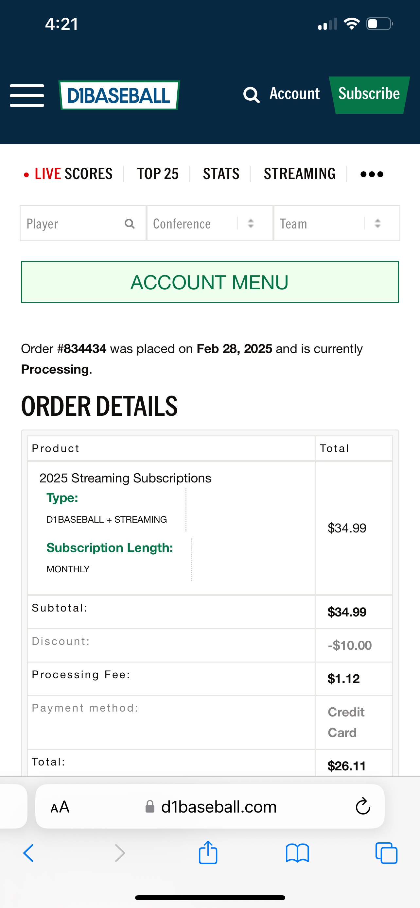Open the Account link in header
This screenshot has height=908, width=420.
click(x=294, y=94)
